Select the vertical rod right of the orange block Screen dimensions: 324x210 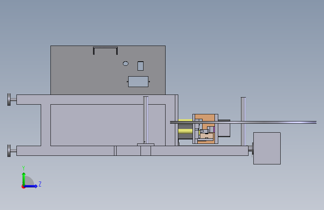(x=243, y=121)
